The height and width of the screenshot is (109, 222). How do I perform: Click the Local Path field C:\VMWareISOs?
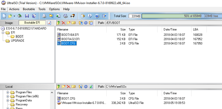(x=164, y=86)
